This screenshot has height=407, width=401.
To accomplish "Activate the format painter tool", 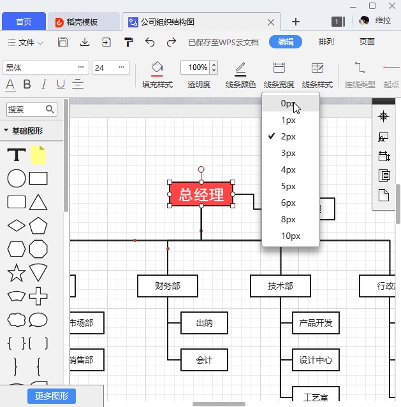I will click(128, 42).
